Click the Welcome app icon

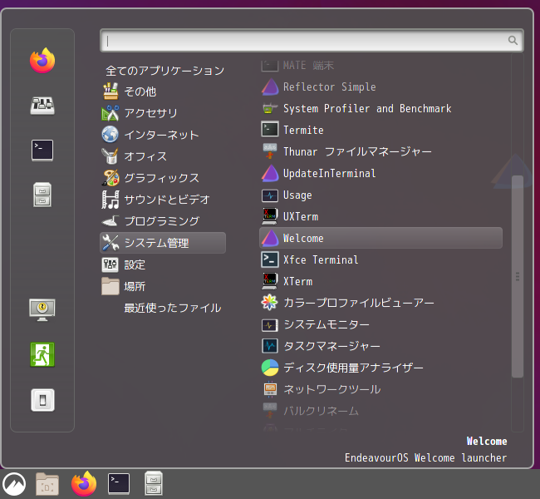tap(270, 238)
